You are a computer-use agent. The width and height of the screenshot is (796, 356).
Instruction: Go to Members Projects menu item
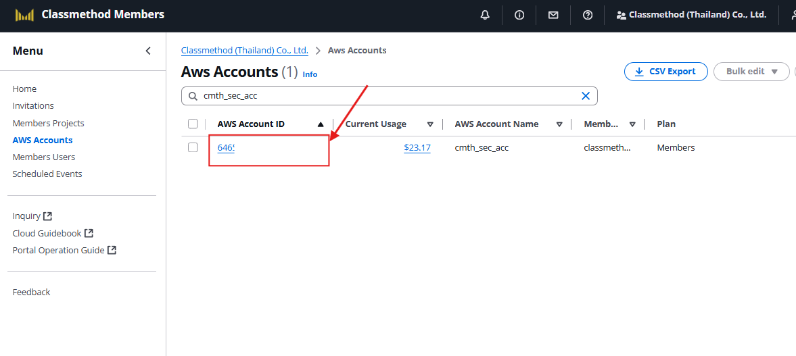click(48, 123)
